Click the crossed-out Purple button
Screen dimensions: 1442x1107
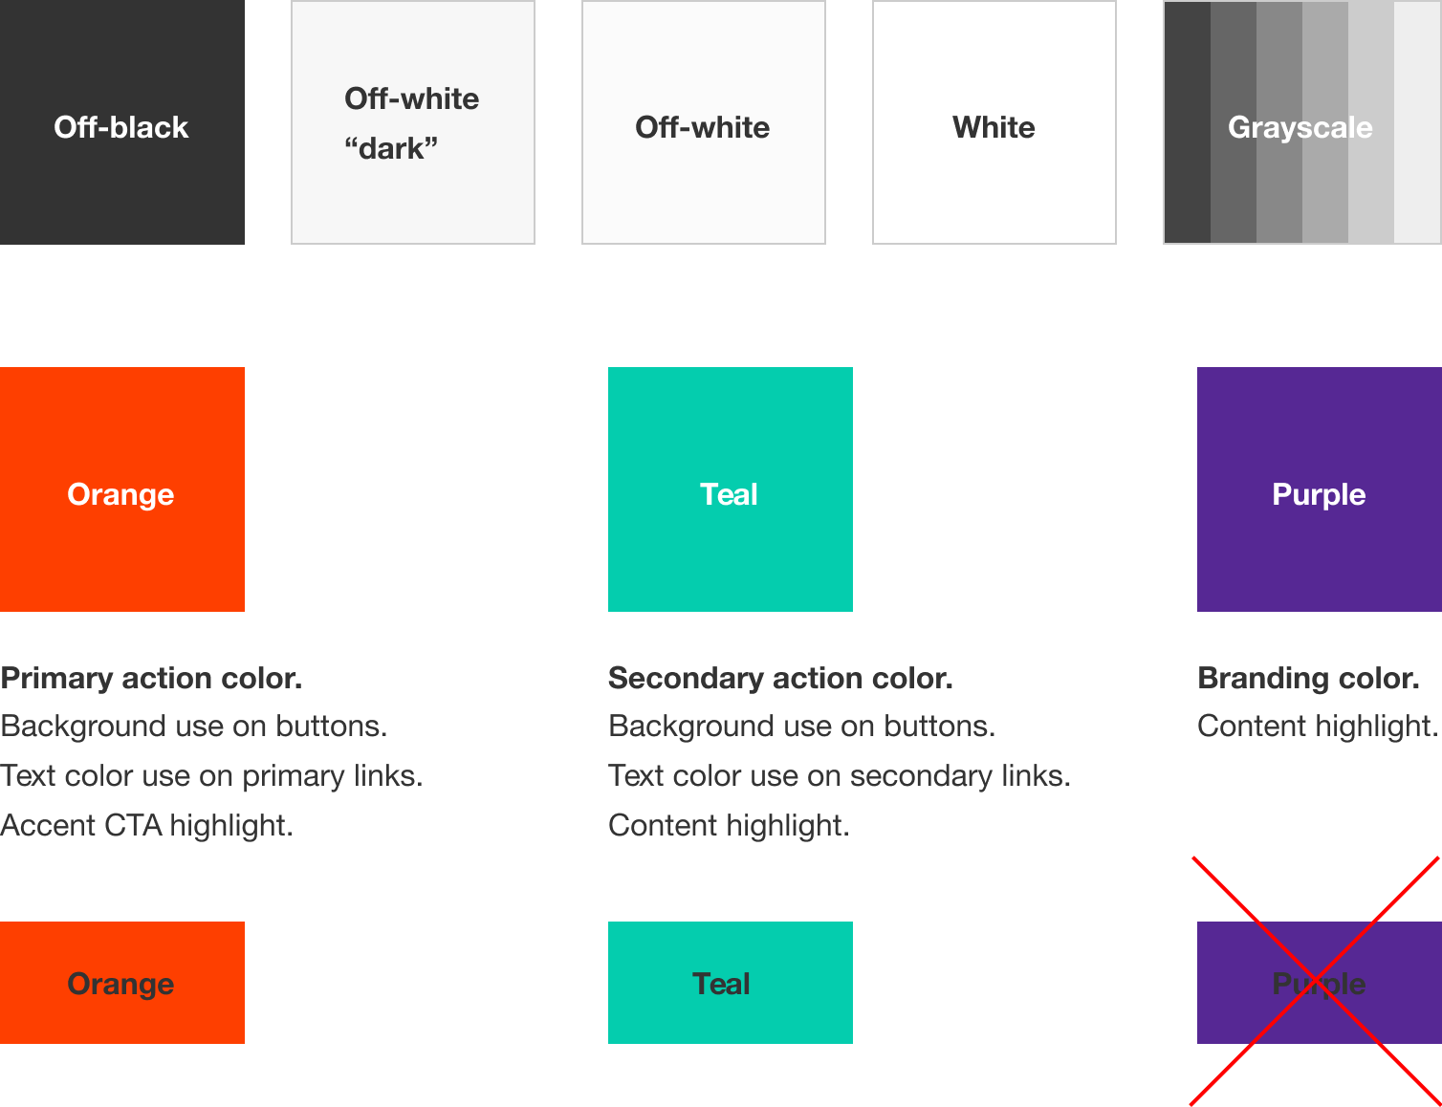tap(1320, 983)
